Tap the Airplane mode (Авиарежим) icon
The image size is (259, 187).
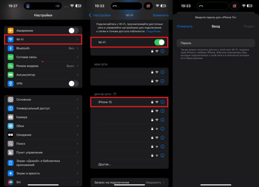(10, 31)
